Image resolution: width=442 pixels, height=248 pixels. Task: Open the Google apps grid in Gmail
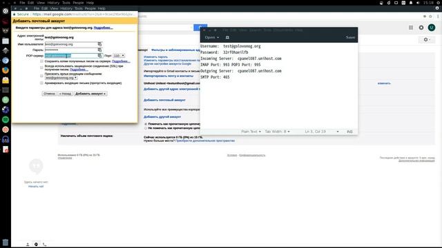pos(411,28)
